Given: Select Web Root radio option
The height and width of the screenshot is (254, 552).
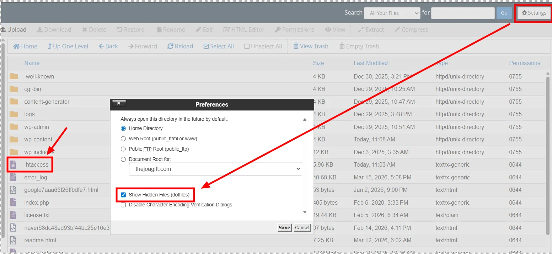Looking at the screenshot, I should [123, 139].
